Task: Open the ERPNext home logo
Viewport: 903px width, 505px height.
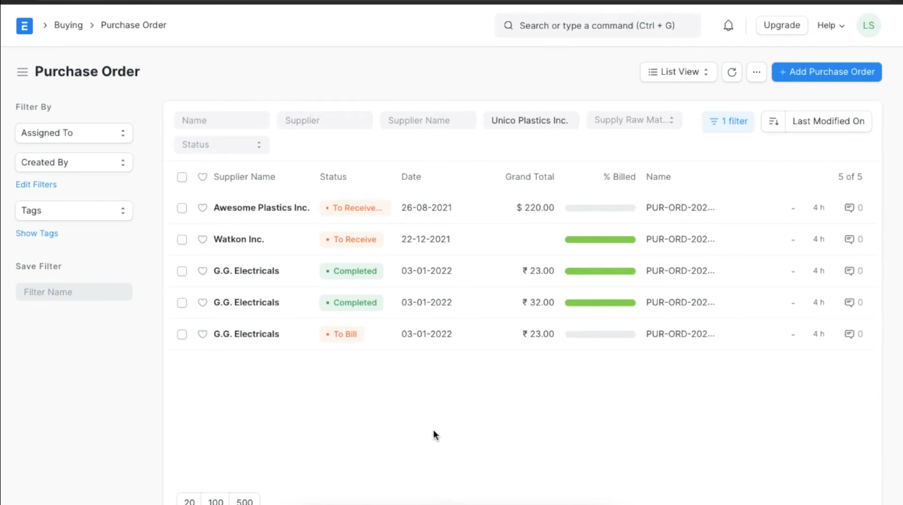Action: tap(24, 26)
